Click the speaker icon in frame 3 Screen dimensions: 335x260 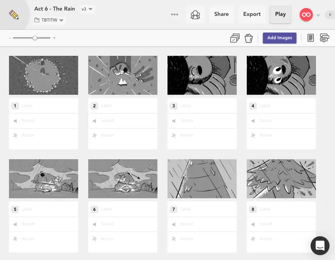tap(174, 121)
